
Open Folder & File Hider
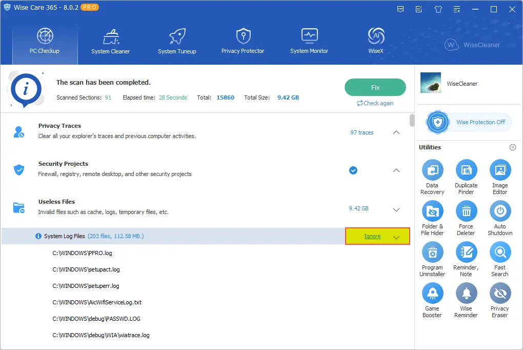point(432,219)
